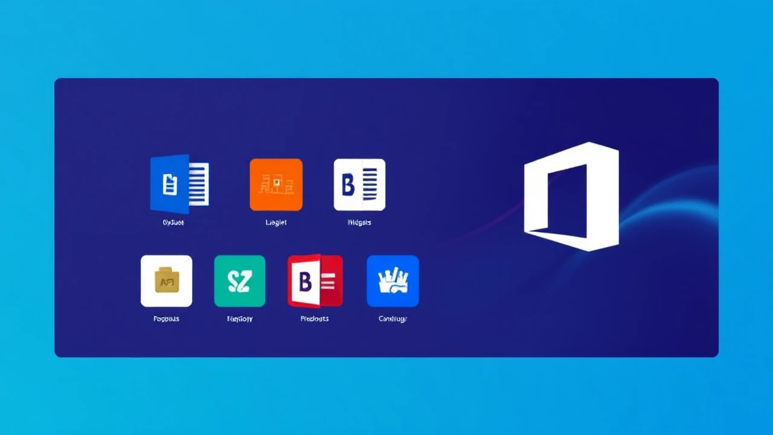
Task: Launch the blue toolbox app tile
Action: click(x=393, y=281)
